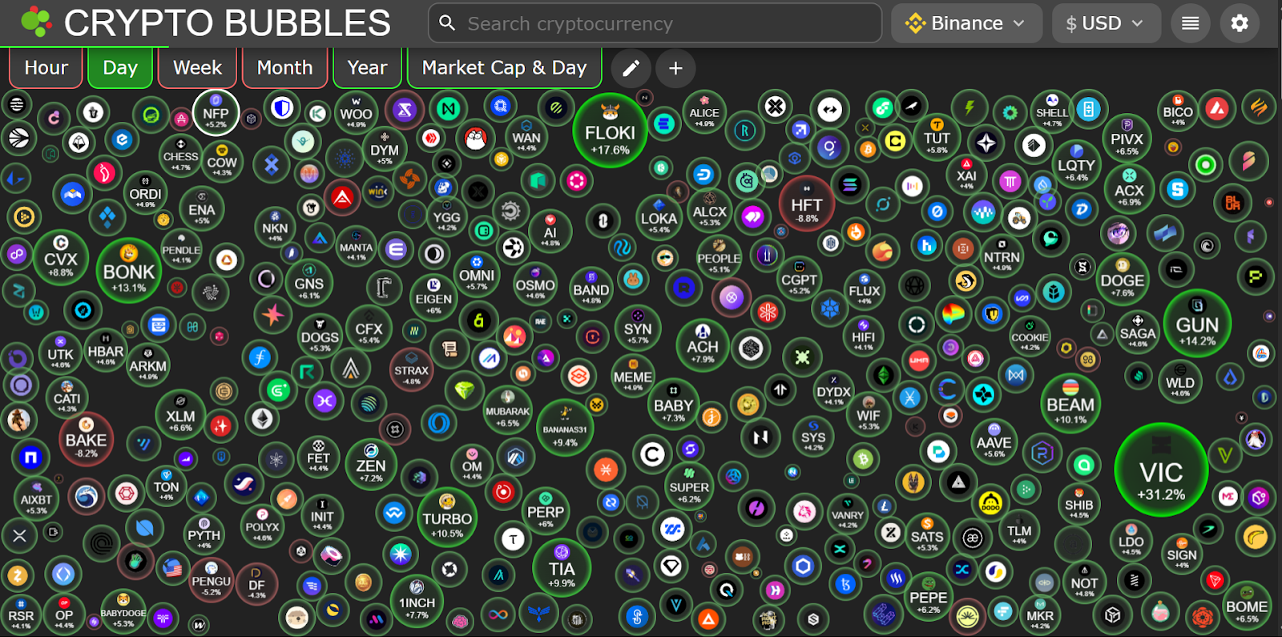Click the pencil edit icon
Image resolution: width=1282 pixels, height=637 pixels.
pyautogui.click(x=631, y=68)
